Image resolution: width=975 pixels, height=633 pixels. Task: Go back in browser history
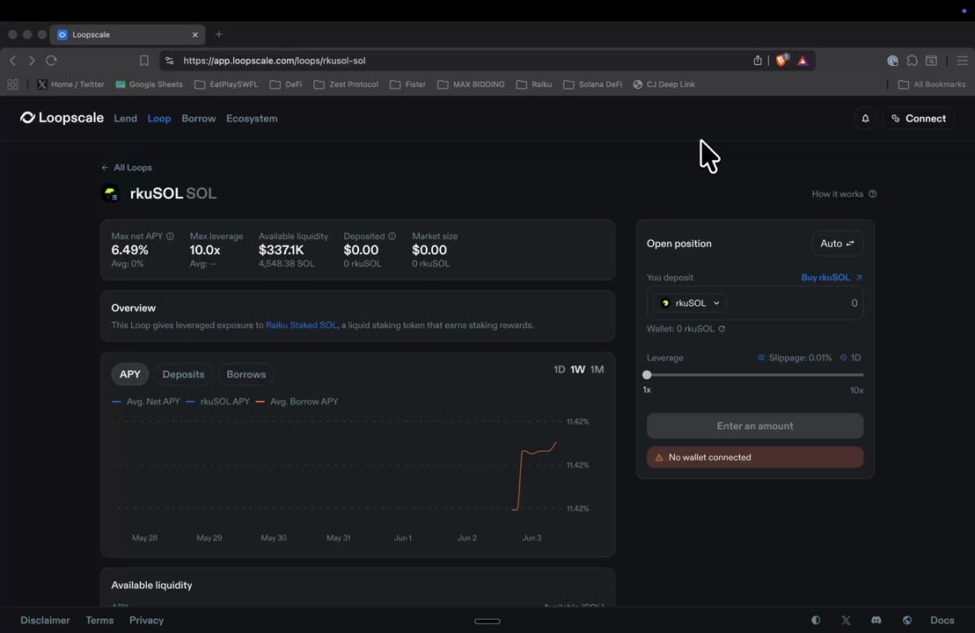13,61
